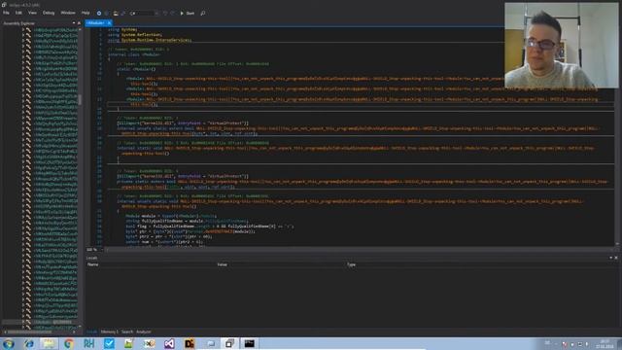Open the blue checkmark app on the taskbar
The image size is (622, 350).
pyautogui.click(x=109, y=343)
